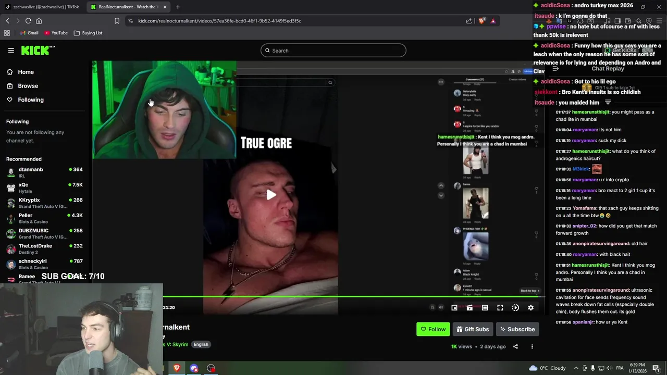Go back with browser back arrow
This screenshot has width=667, height=375.
tap(7, 21)
